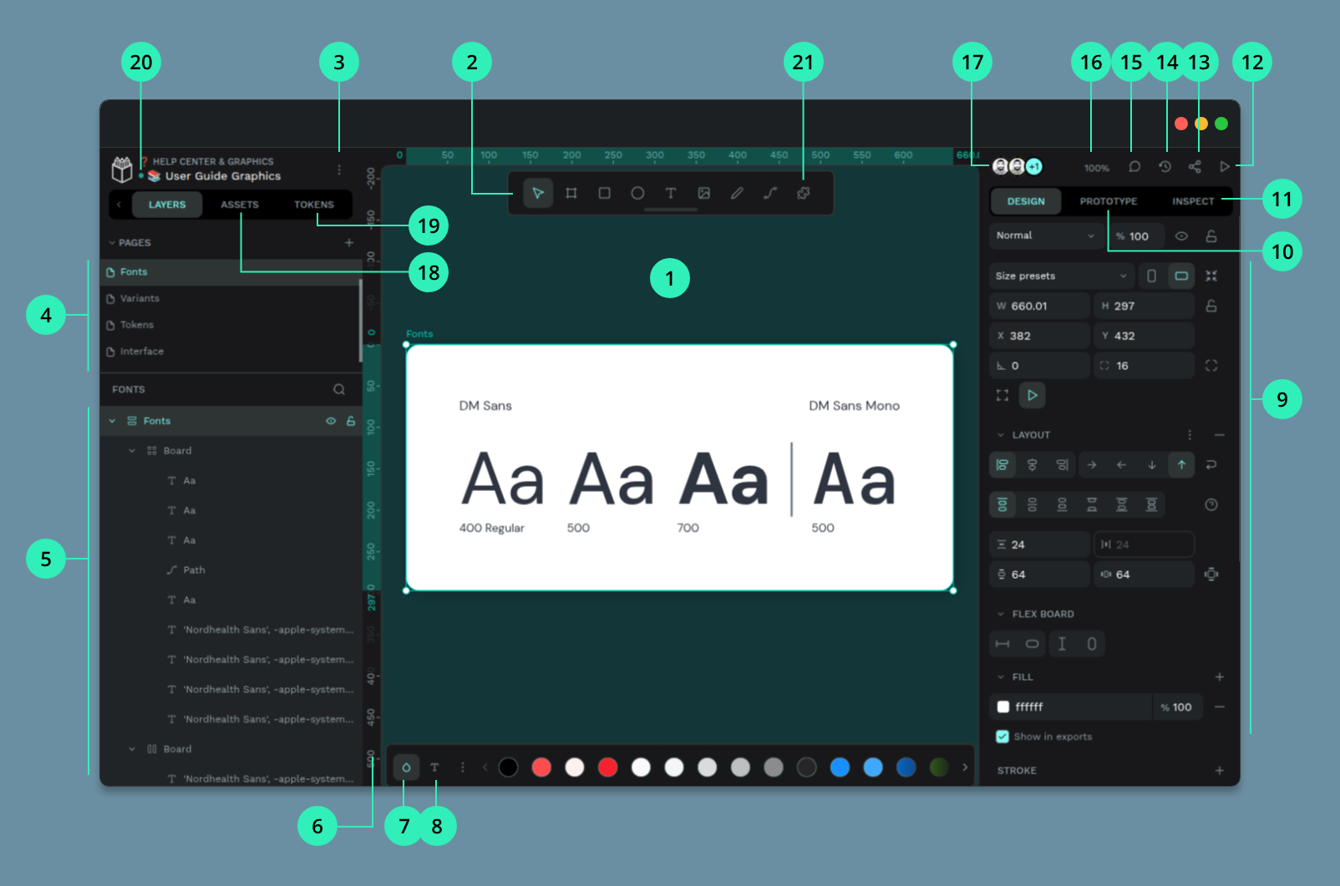This screenshot has height=886, width=1340.
Task: Add a new page with plus button
Action: pyautogui.click(x=349, y=243)
